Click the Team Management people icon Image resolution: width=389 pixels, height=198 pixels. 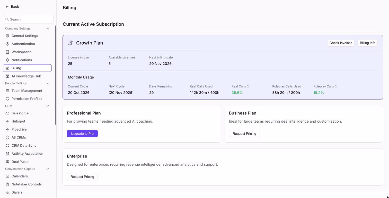[7, 91]
